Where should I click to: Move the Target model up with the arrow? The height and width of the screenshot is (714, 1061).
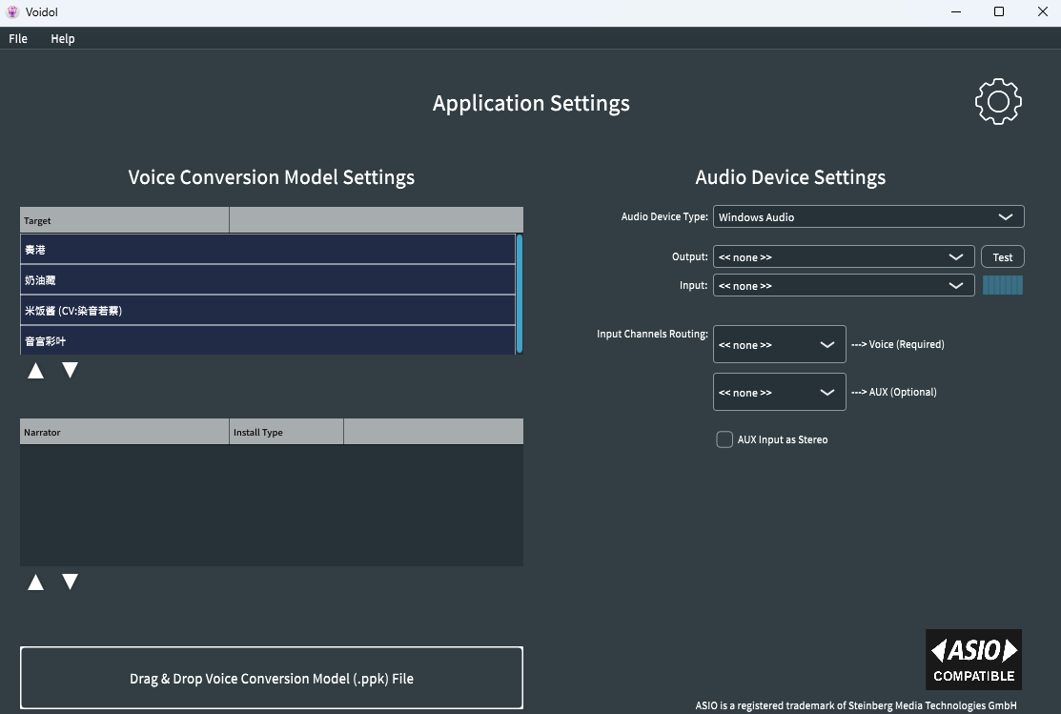[x=36, y=371]
